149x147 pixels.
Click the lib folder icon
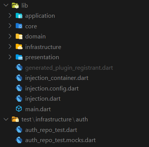pos(15,6)
